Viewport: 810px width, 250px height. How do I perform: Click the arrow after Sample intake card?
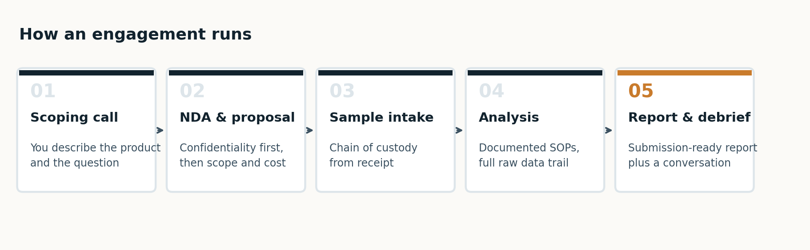click(x=459, y=130)
